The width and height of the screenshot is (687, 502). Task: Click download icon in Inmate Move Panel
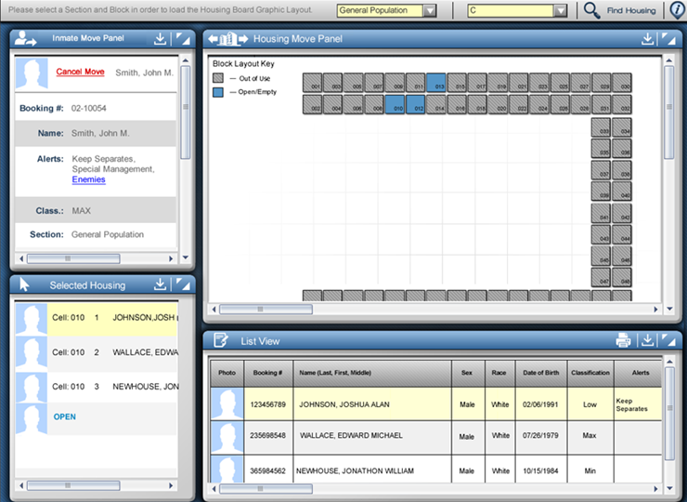click(x=160, y=39)
